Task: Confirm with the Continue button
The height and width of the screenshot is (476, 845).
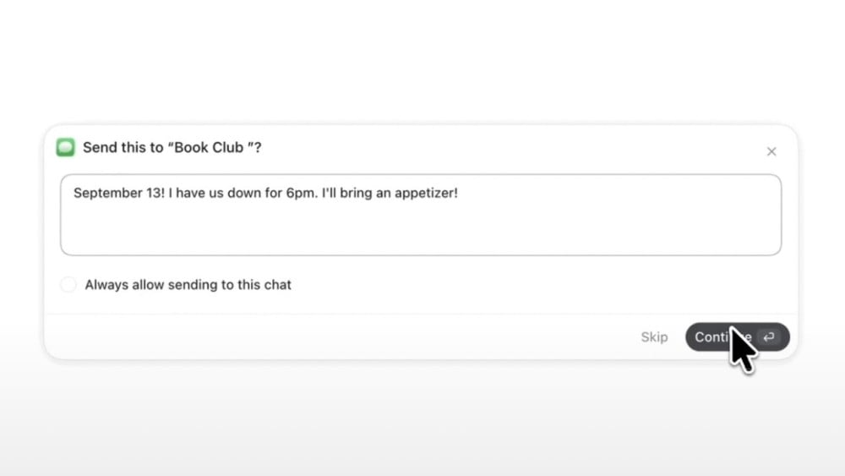Action: (737, 336)
